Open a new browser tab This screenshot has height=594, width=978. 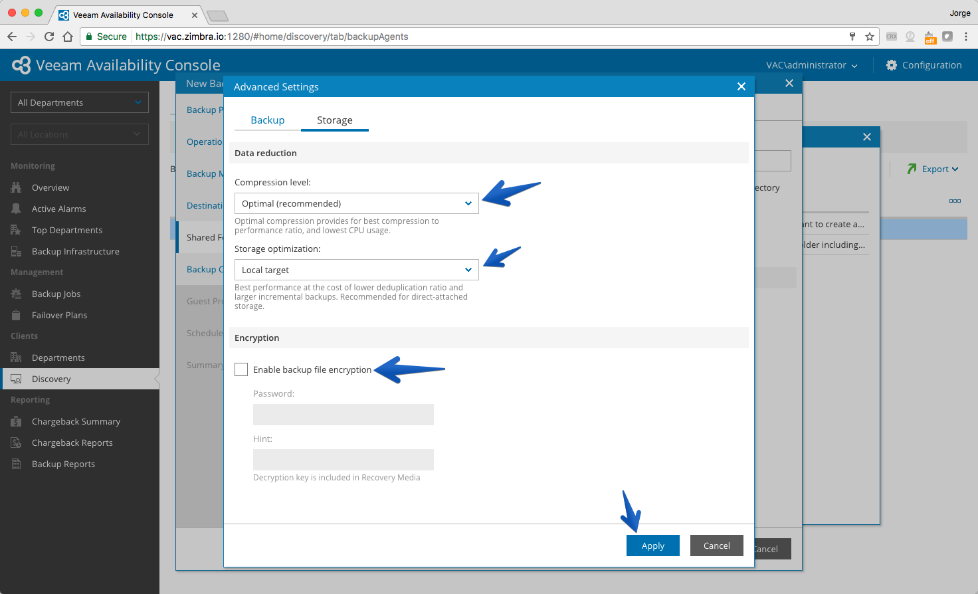217,15
